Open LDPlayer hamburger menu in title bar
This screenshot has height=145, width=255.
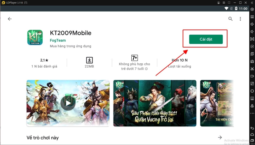point(224,3)
